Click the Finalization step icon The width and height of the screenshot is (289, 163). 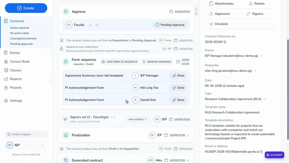66,135
